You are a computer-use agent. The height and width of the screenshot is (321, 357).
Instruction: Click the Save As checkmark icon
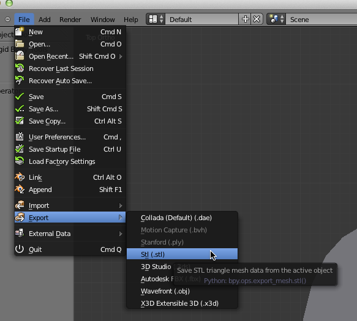[20, 109]
